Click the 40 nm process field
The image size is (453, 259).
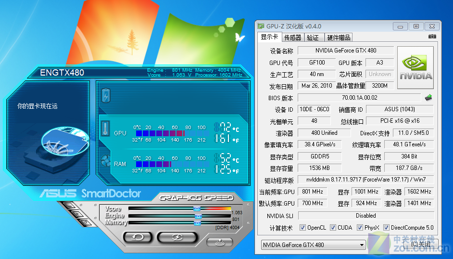[317, 74]
